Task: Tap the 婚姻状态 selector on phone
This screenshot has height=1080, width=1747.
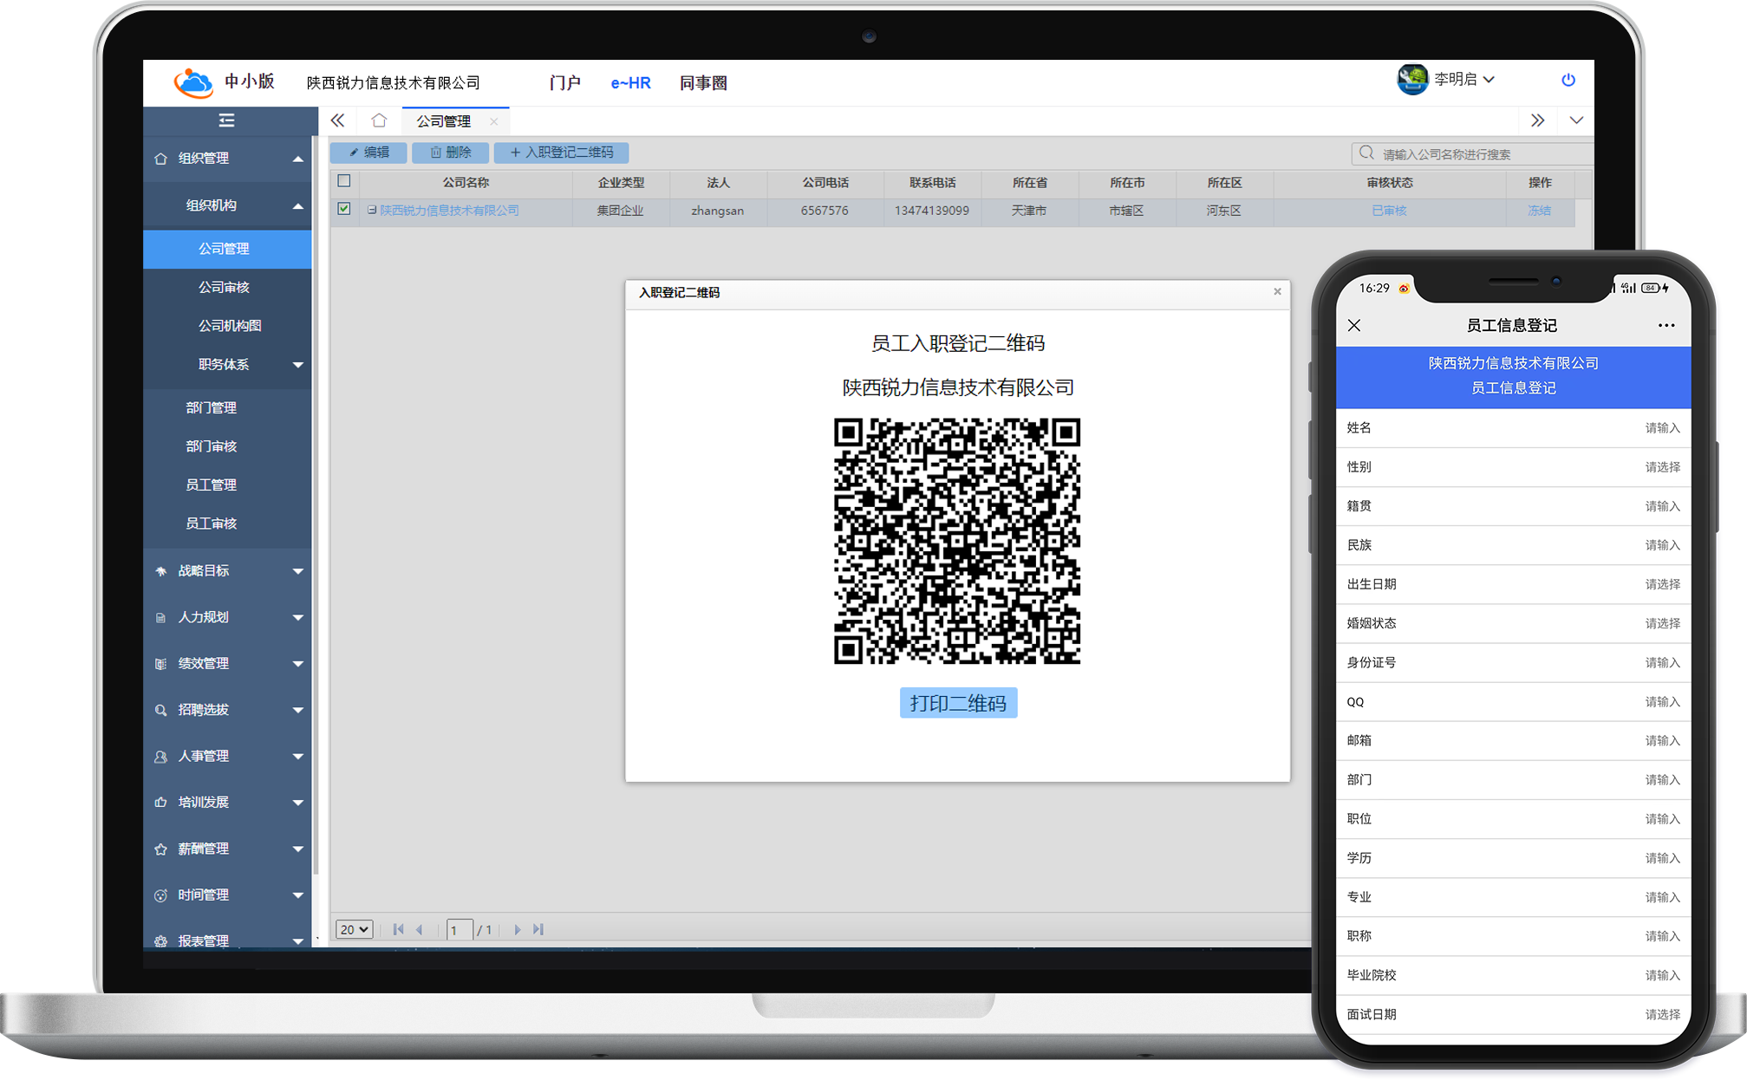Action: [x=1513, y=623]
